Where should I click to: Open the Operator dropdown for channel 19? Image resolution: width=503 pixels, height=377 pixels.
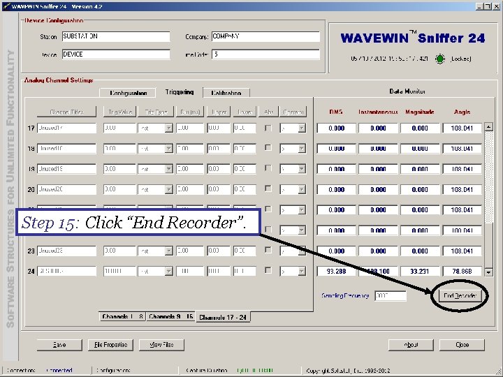302,169
